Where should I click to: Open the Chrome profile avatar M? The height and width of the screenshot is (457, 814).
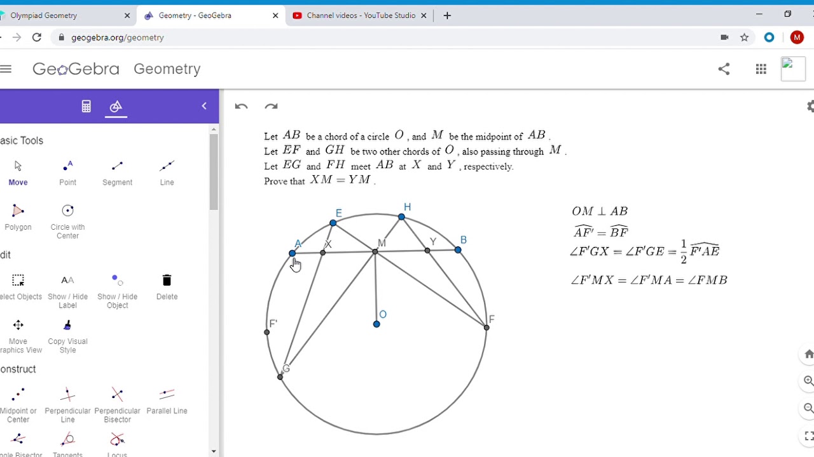(797, 37)
